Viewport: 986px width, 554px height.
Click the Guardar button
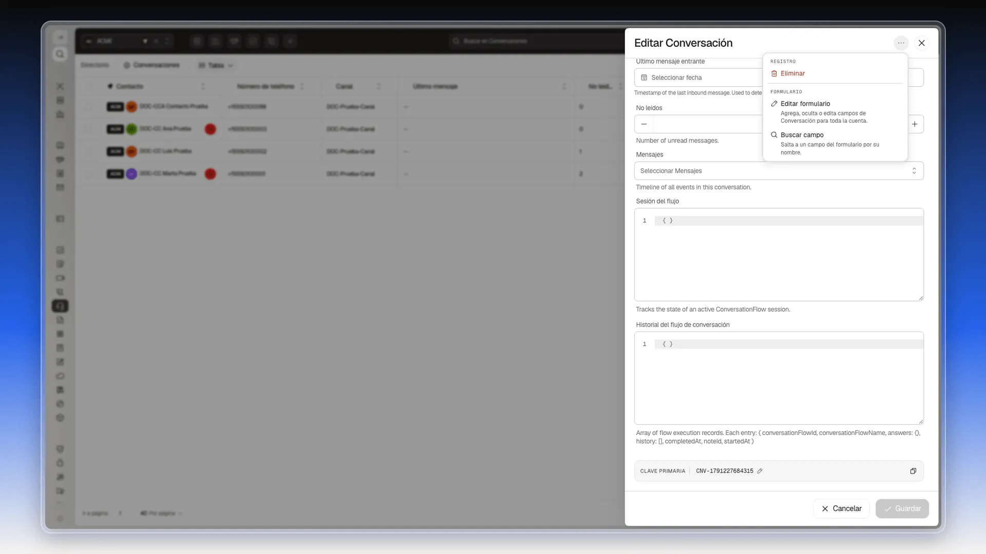click(902, 508)
